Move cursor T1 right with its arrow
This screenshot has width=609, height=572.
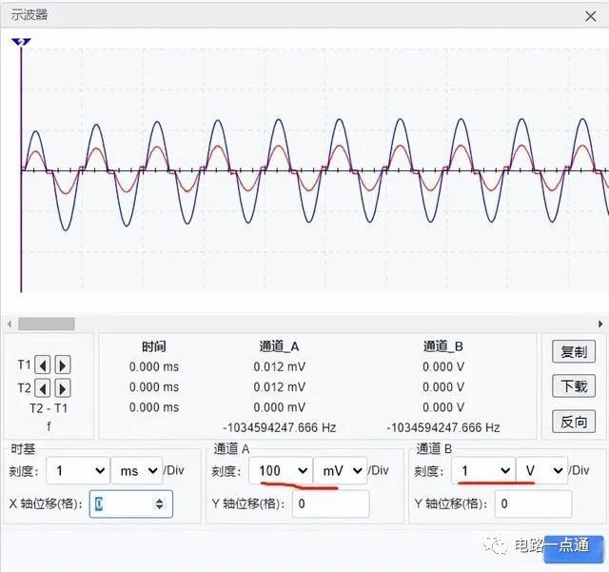pos(63,365)
